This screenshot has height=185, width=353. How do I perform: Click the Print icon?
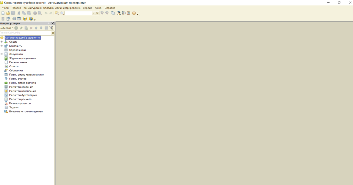click(x=35, y=13)
